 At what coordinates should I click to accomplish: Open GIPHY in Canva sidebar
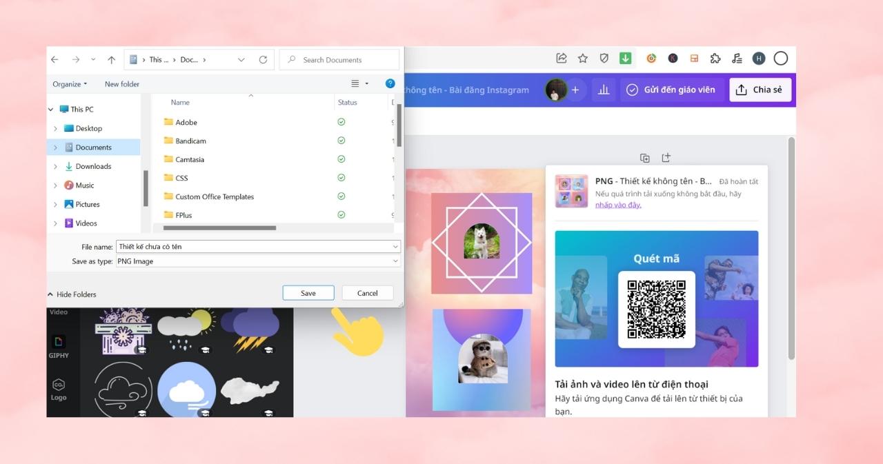(59, 347)
